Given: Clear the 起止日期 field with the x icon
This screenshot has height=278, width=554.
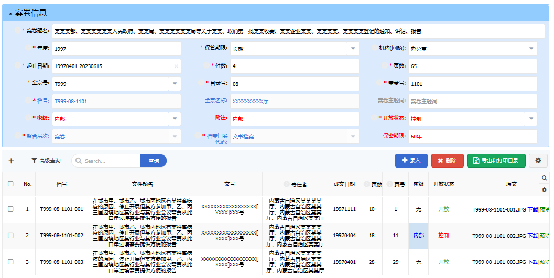Looking at the screenshot, I should [x=176, y=66].
